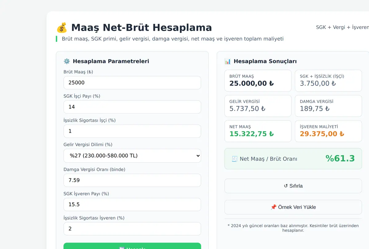Click the SGK + Vergi + İşveren header text
The width and height of the screenshot is (369, 249).
tap(343, 27)
